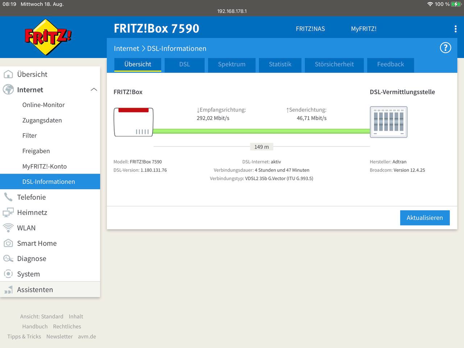464x348 pixels.
Task: Open the Assistenten menu
Action: click(x=50, y=290)
